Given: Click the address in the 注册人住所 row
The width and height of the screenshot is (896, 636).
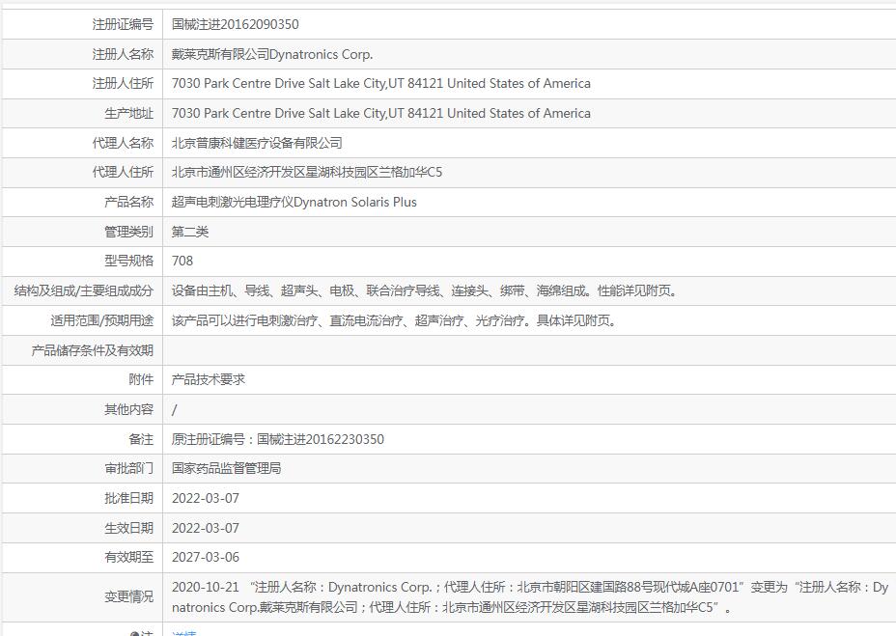Looking at the screenshot, I should [381, 83].
